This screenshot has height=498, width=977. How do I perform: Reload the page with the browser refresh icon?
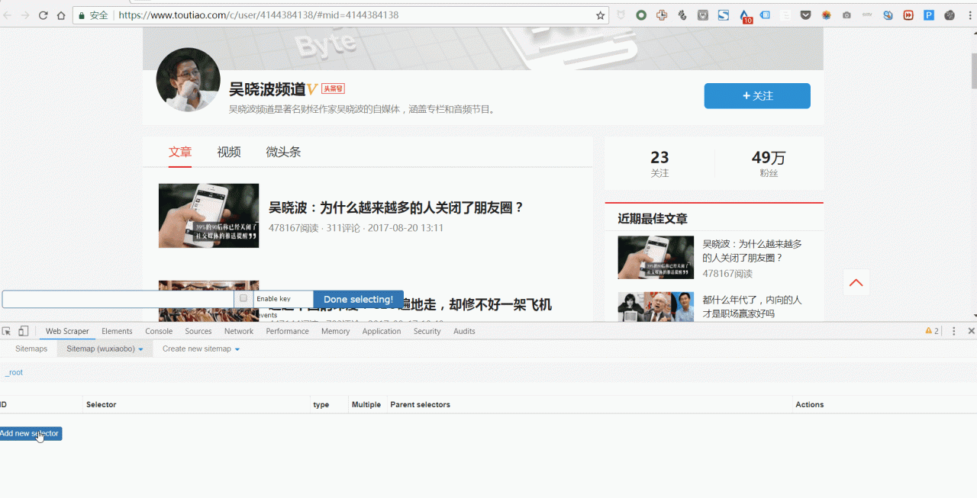coord(44,15)
